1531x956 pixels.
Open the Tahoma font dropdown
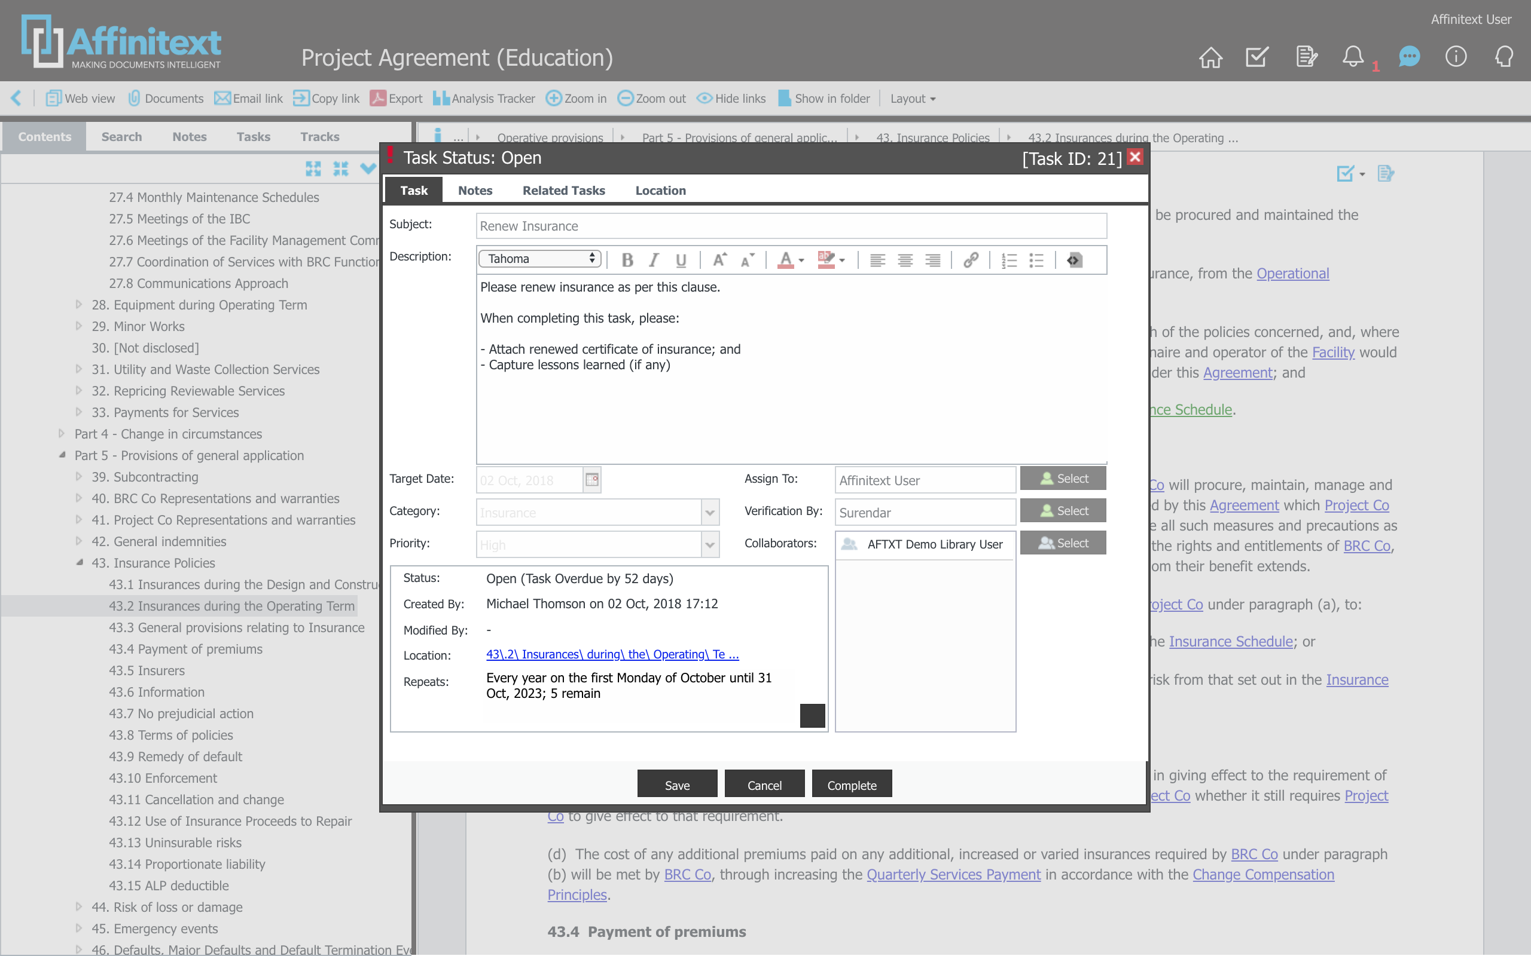pos(539,259)
